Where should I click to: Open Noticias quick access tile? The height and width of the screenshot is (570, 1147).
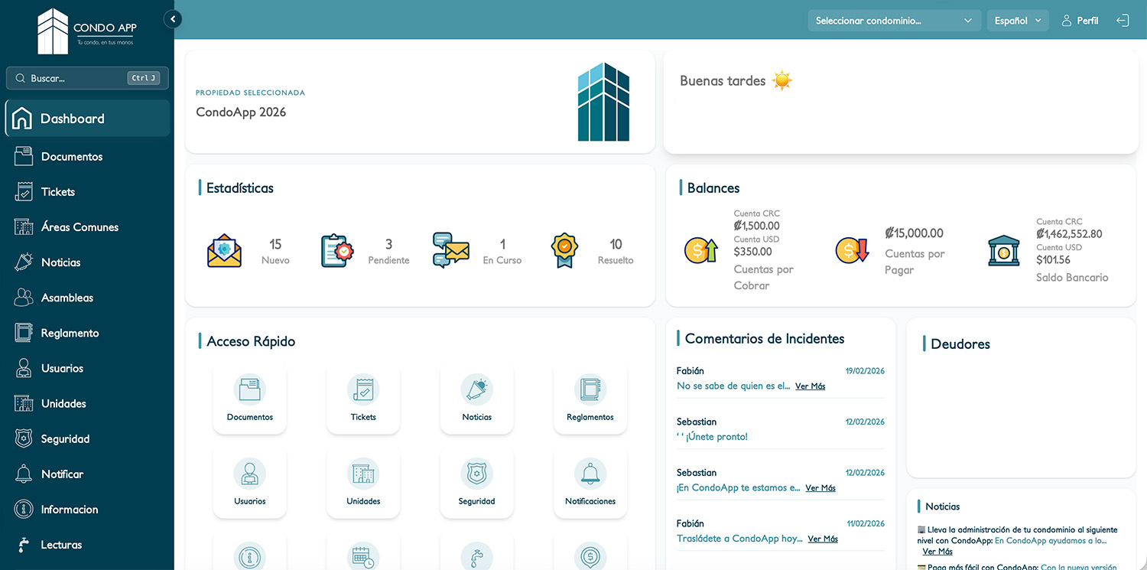477,399
